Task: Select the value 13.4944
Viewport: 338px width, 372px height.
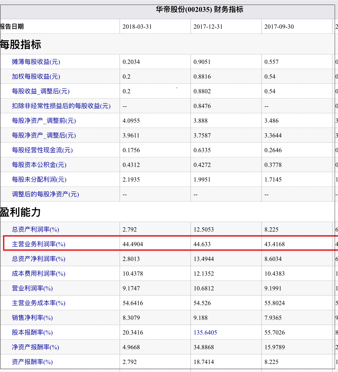Action: tap(204, 259)
